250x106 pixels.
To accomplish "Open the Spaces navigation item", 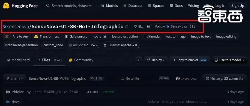I will click(x=156, y=6).
